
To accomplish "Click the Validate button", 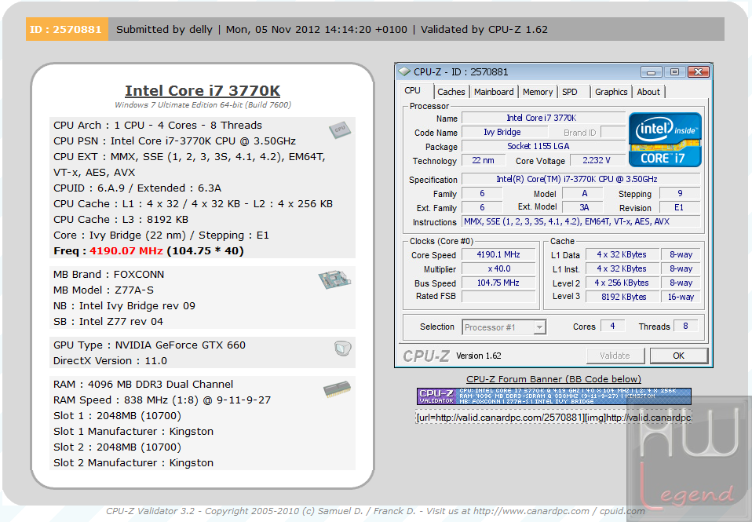I will click(615, 356).
